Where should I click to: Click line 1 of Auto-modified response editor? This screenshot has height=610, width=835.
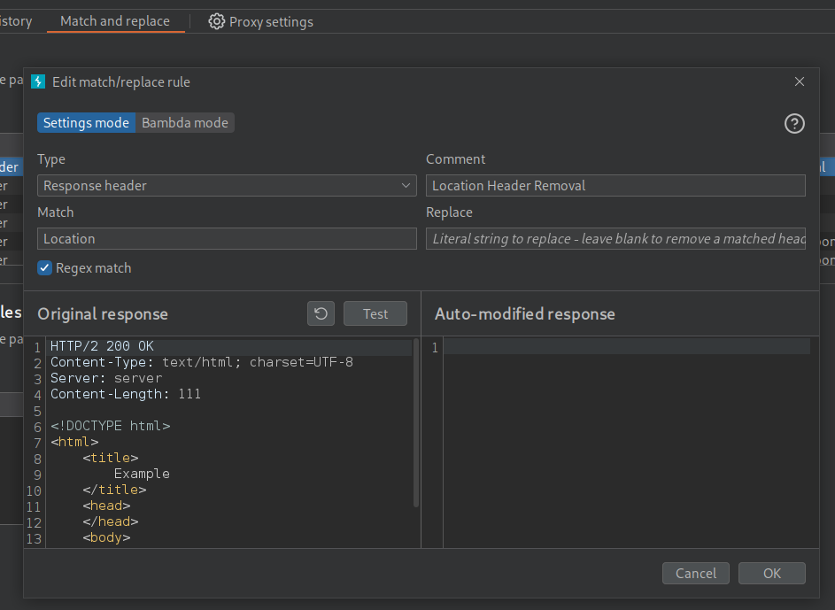click(627, 346)
